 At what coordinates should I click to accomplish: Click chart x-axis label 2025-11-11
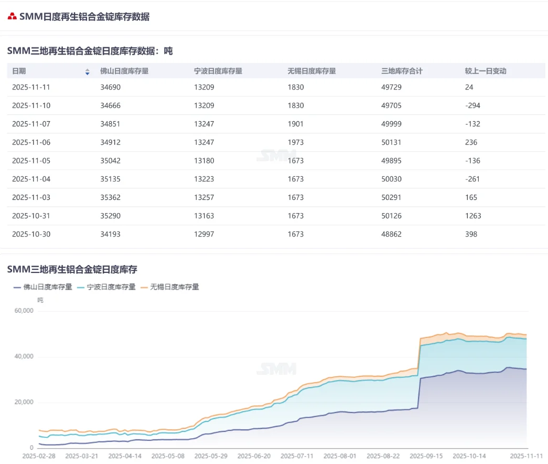click(526, 456)
